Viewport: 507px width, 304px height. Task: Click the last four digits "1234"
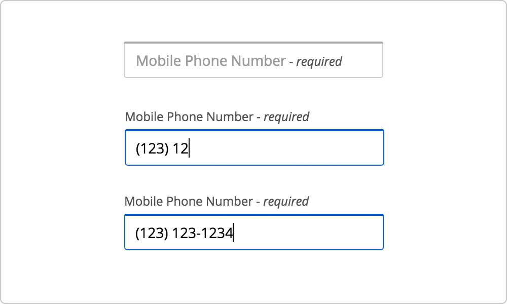(x=216, y=233)
